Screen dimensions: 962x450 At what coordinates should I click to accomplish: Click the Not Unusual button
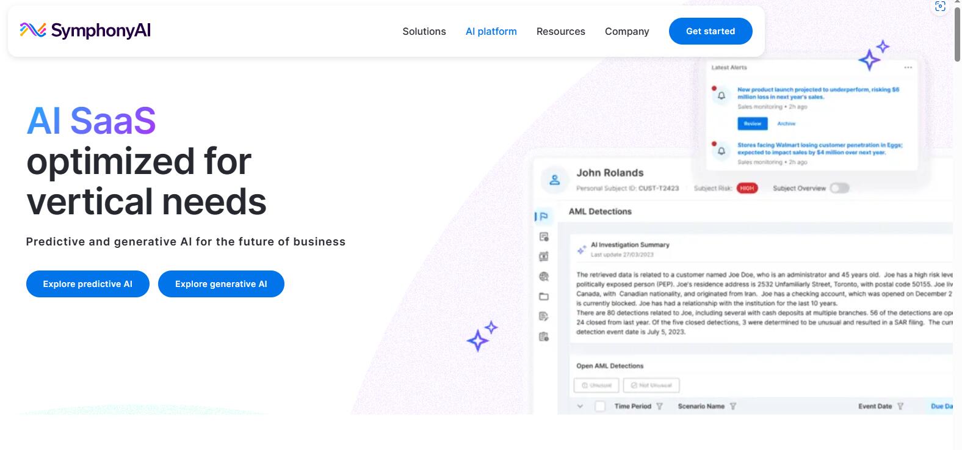pos(651,385)
